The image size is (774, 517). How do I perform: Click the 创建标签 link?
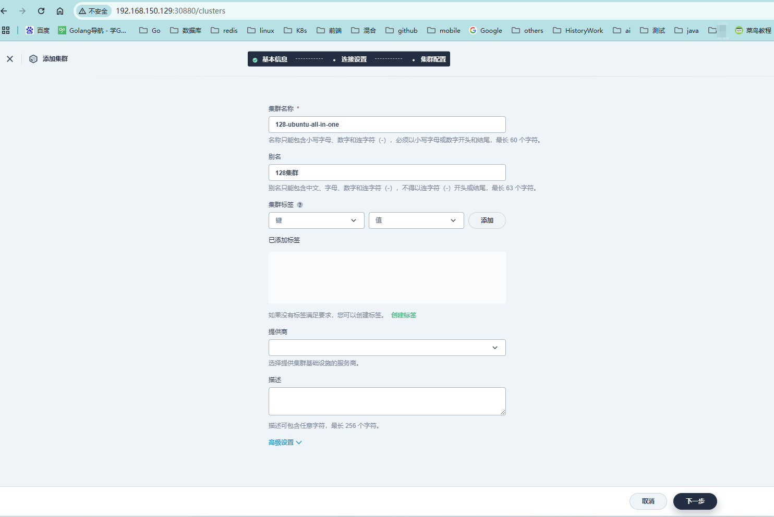(404, 315)
